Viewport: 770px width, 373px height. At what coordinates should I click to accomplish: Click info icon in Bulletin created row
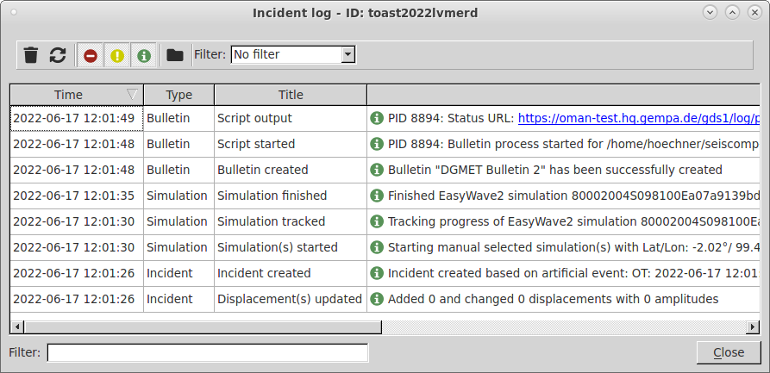click(x=377, y=170)
